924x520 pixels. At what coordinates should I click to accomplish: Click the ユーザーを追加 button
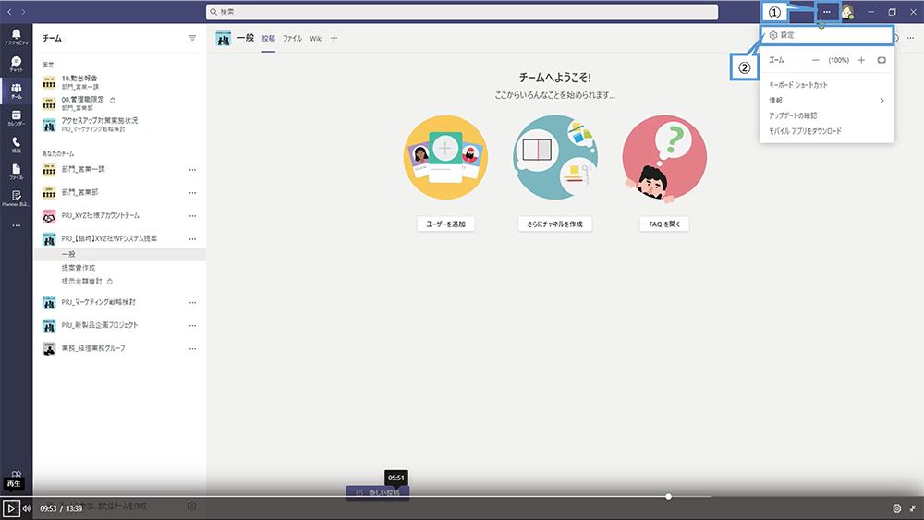pos(445,224)
